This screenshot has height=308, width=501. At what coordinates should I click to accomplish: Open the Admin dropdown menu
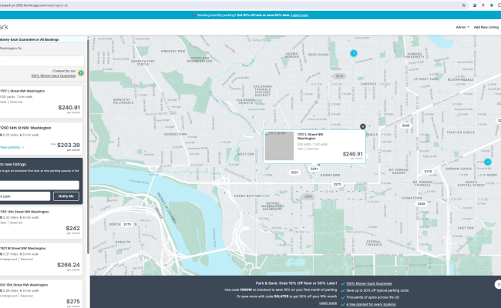tap(462, 27)
